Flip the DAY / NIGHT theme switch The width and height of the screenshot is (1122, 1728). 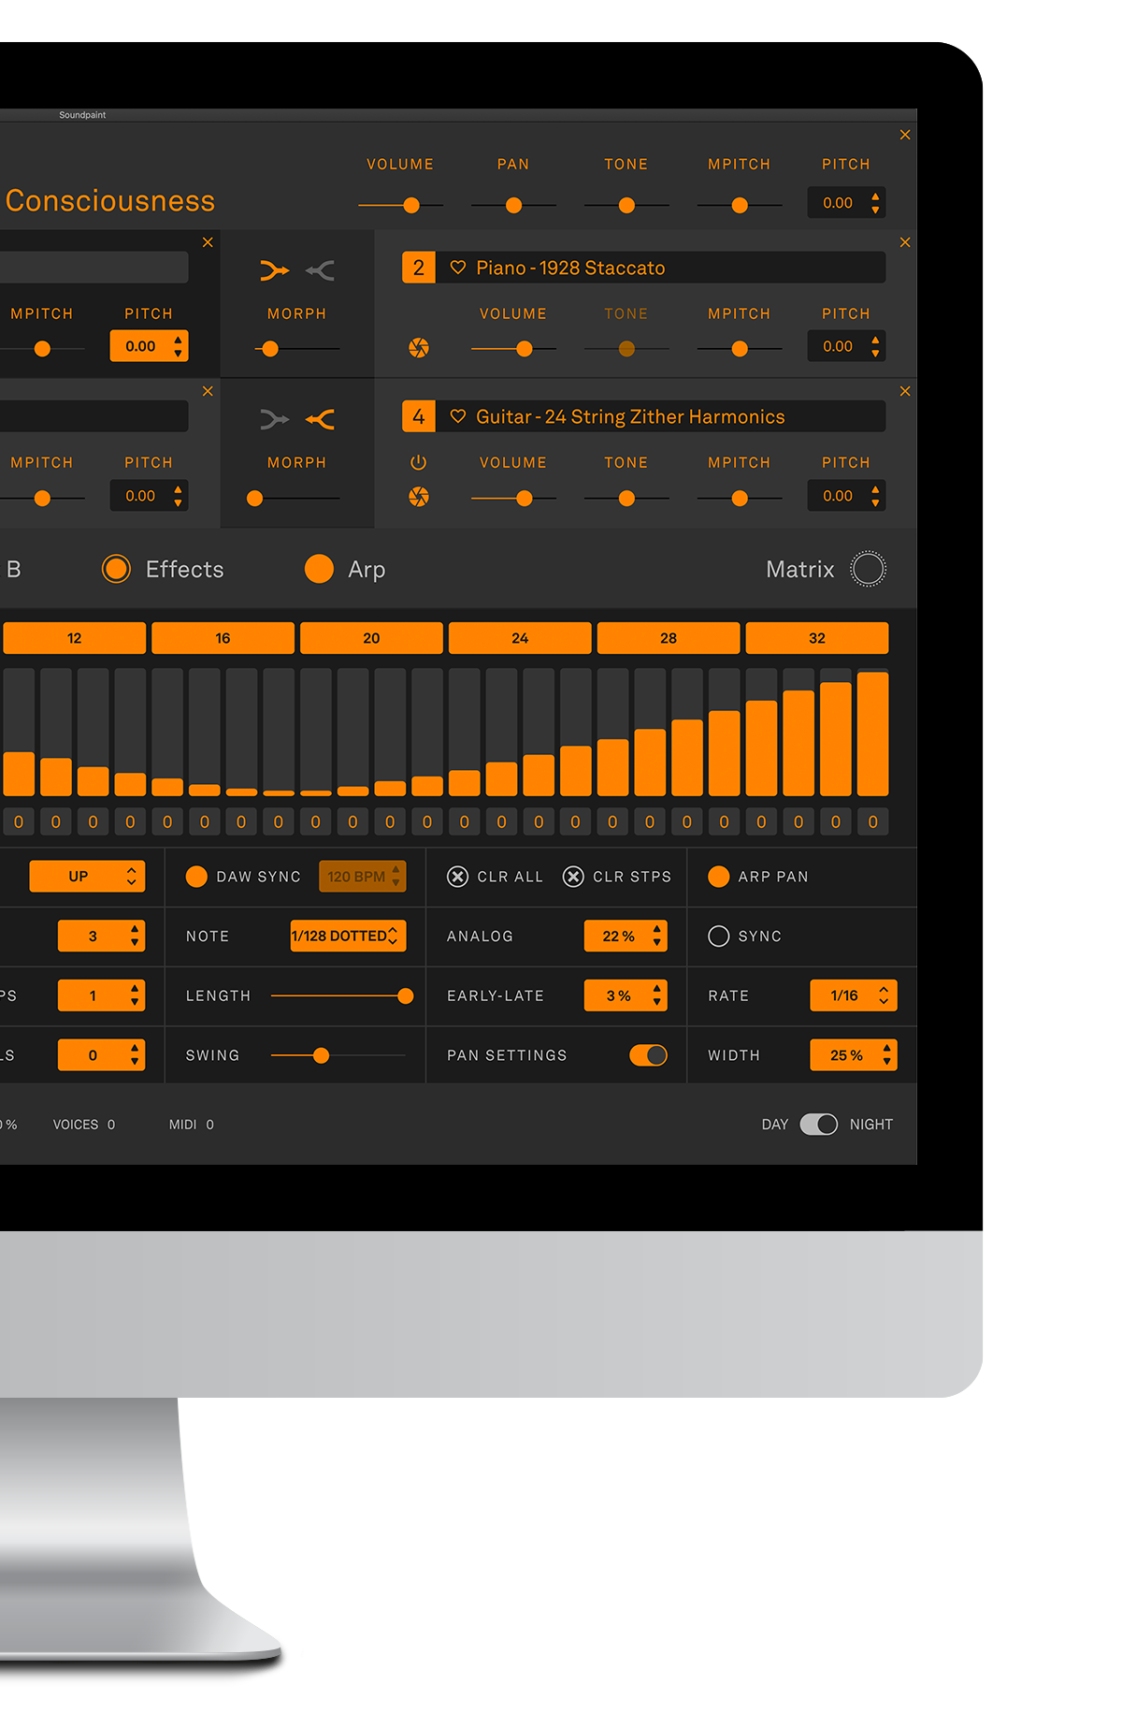pyautogui.click(x=819, y=1125)
